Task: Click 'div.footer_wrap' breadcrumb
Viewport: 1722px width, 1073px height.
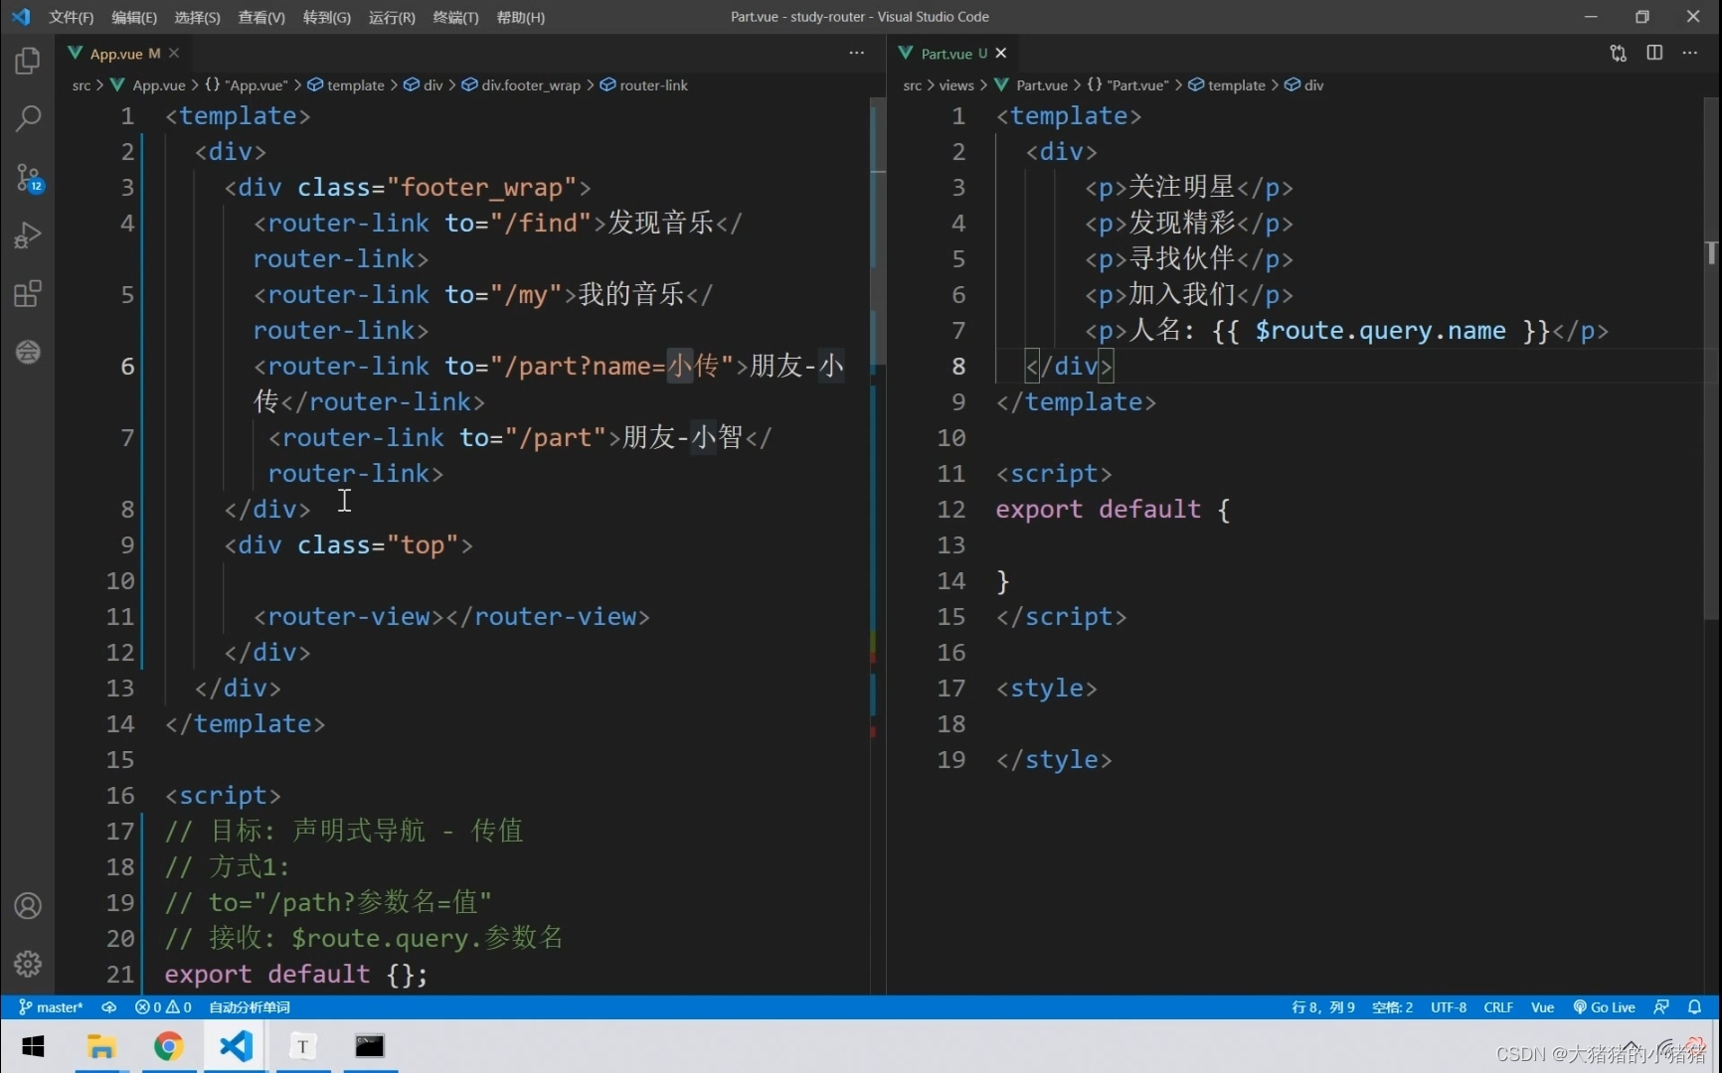Action: click(521, 85)
